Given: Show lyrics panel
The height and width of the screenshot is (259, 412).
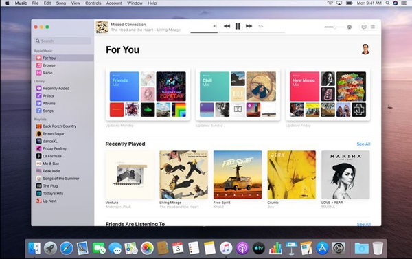Looking at the screenshot, I should [364, 27].
